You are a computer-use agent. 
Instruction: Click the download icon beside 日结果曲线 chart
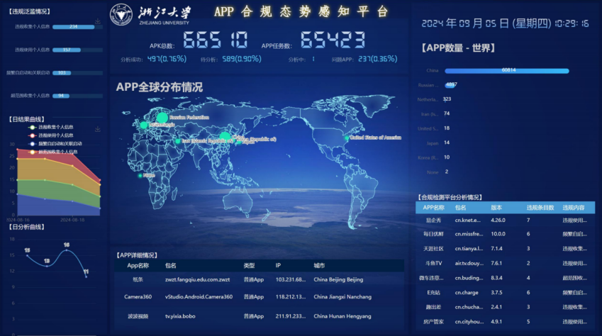coord(97,129)
